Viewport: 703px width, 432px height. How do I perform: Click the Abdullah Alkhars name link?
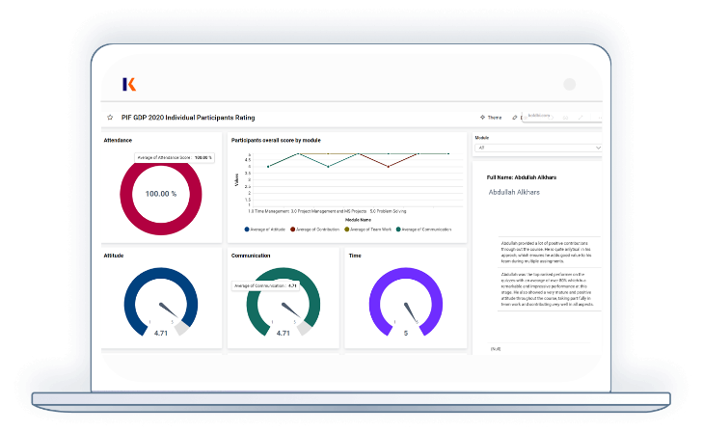coord(514,192)
